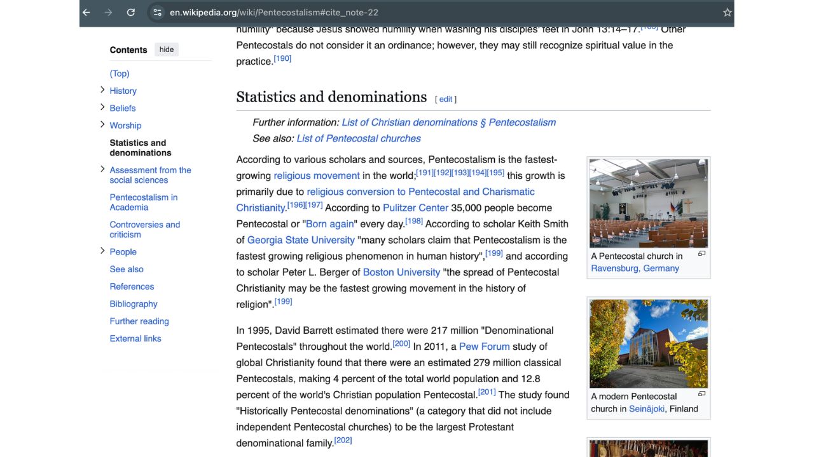The image size is (814, 457).
Task: Open site information icon in address bar
Action: coord(157,13)
